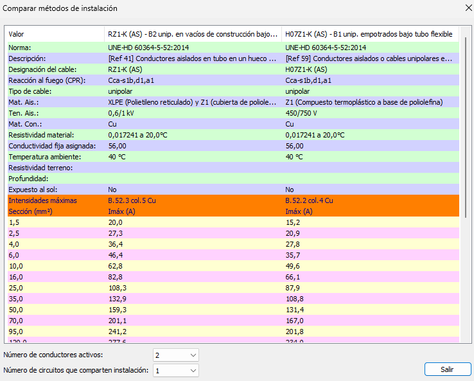Click the [Ref 59] description cell
This screenshot has height=381, width=474.
pyautogui.click(x=369, y=58)
